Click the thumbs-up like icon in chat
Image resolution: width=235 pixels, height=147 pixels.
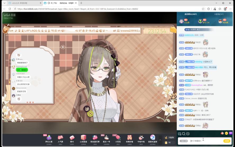(x=222, y=133)
